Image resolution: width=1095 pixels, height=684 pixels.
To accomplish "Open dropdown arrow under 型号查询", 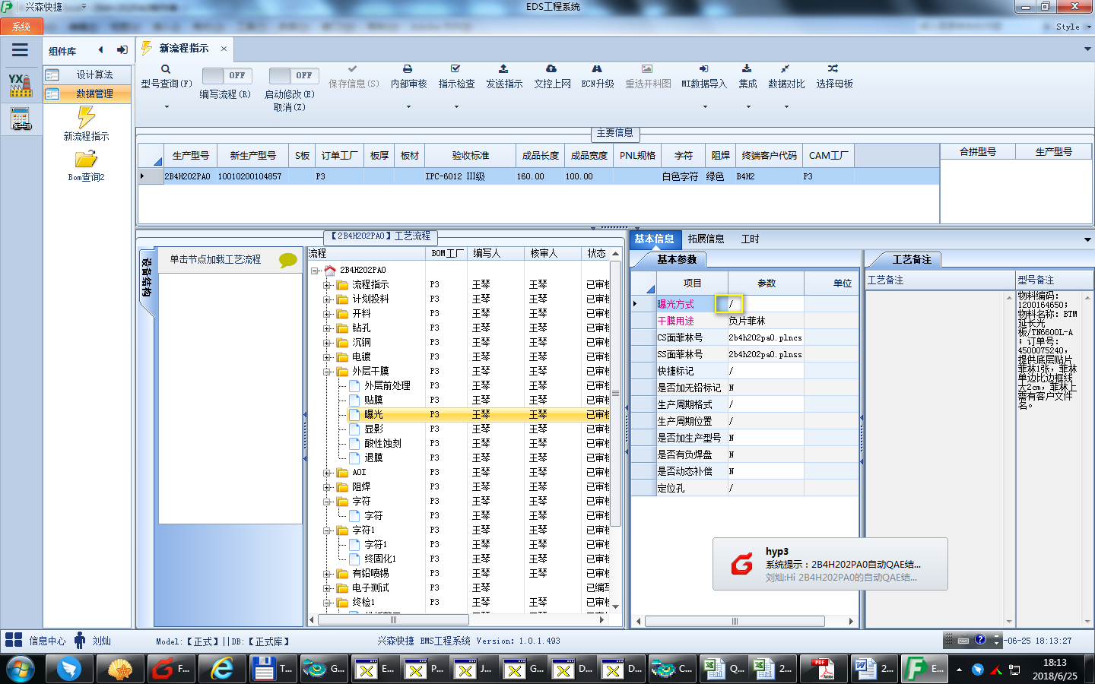I will [x=166, y=106].
